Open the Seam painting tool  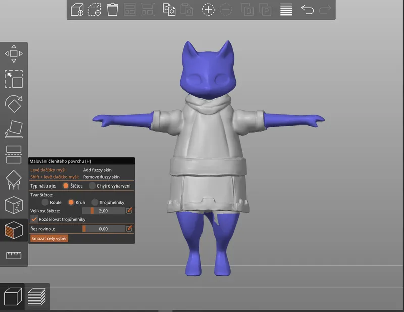coord(14,205)
